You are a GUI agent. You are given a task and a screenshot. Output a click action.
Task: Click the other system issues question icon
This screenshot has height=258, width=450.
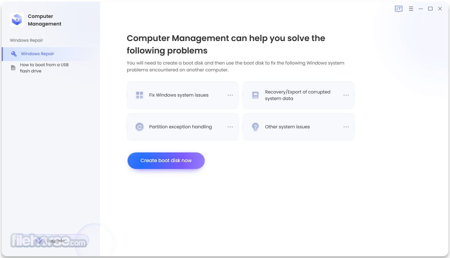[255, 127]
